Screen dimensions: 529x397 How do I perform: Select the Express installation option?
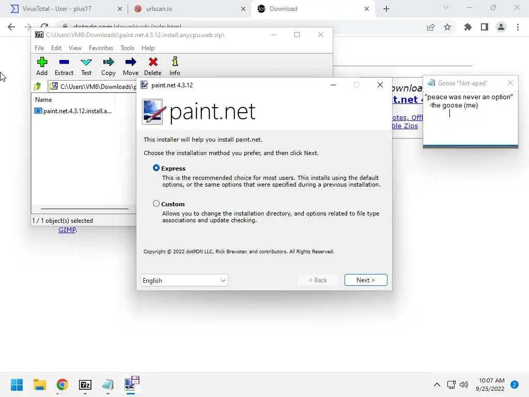coord(156,168)
